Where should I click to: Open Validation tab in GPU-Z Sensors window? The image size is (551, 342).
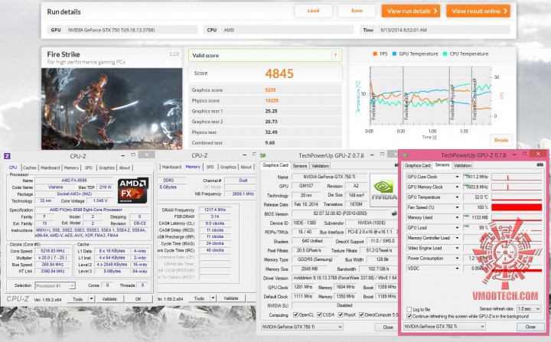tap(462, 165)
